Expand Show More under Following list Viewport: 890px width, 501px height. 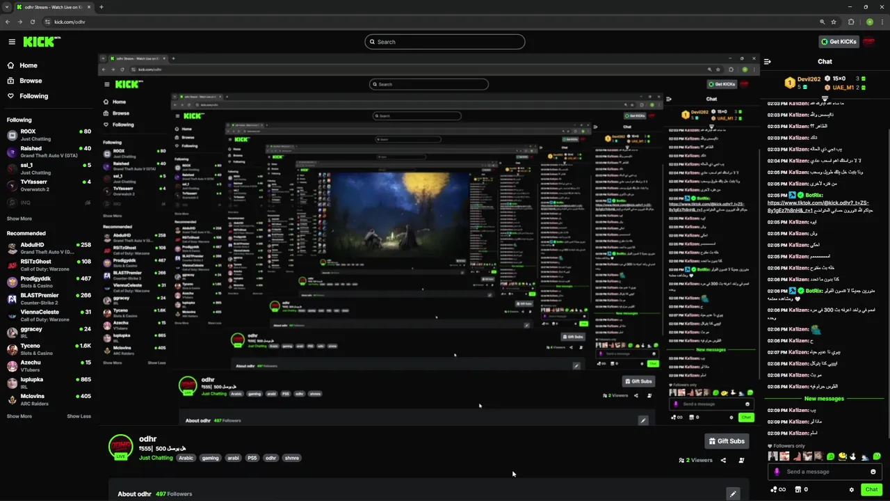click(x=19, y=218)
